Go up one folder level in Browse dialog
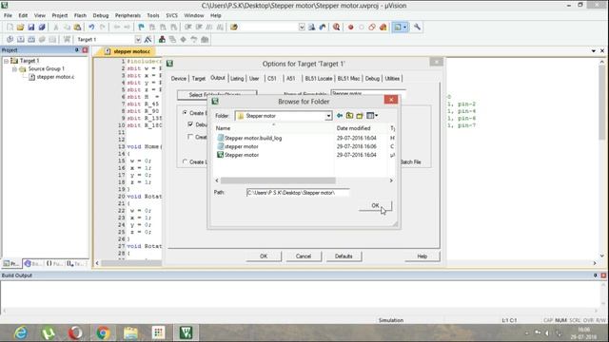Viewport: 609px width, 342px height. (349, 116)
